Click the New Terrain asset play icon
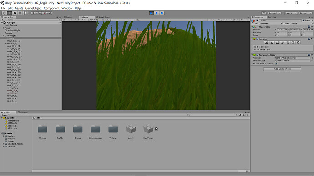 click(x=156, y=129)
